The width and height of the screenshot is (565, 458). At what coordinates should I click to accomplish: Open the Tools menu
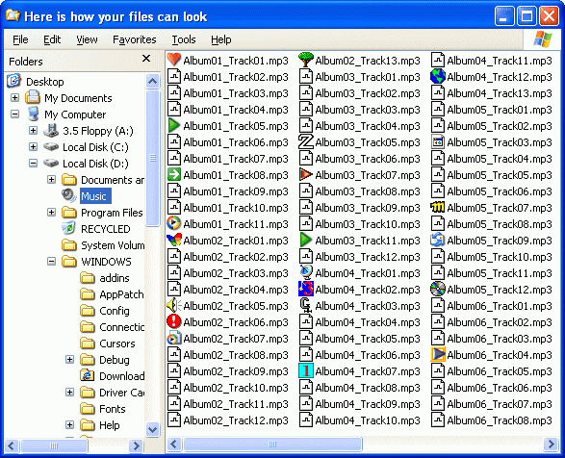(184, 39)
